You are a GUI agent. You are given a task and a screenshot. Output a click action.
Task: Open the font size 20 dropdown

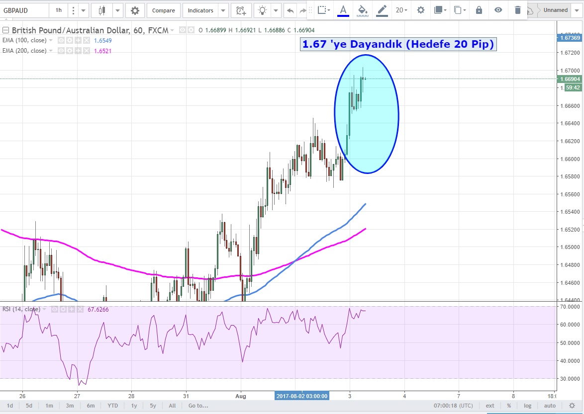401,10
